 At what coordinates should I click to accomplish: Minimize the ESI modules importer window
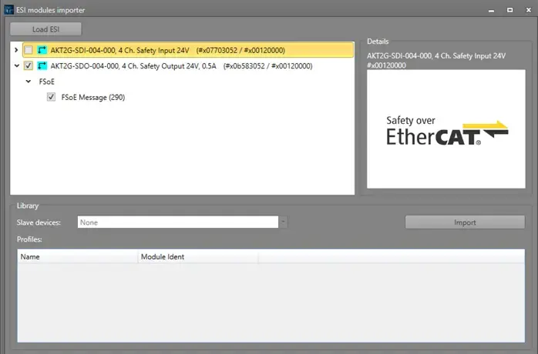click(x=493, y=10)
